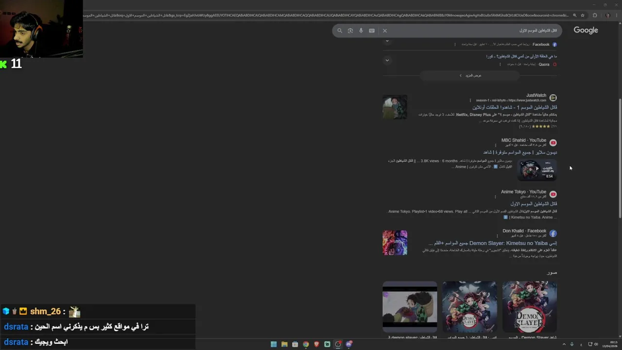Open the Windows Start button
The height and width of the screenshot is (350, 622).
coord(274,344)
